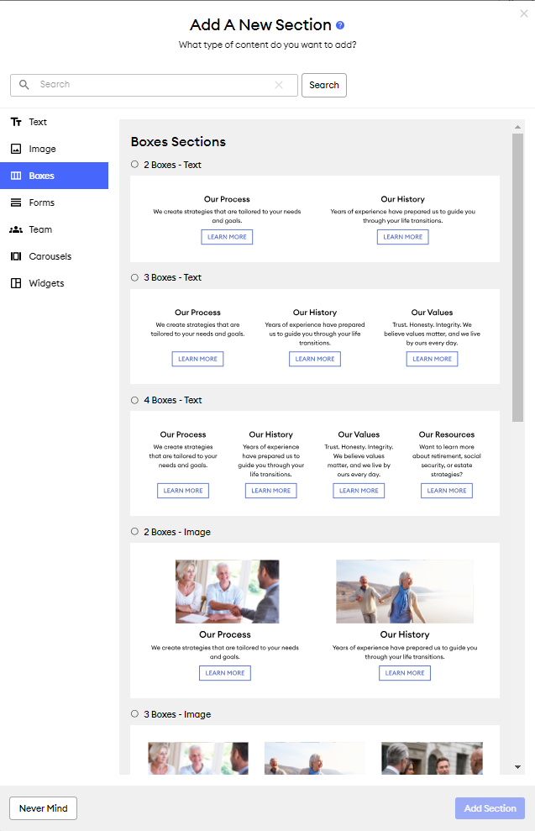Click the magnifier icon in search box

tap(24, 85)
